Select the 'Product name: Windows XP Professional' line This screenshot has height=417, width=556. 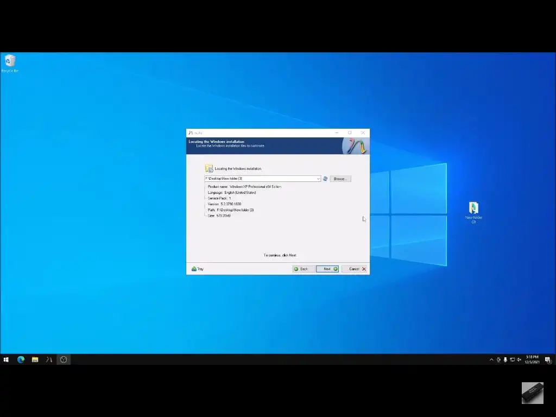coord(245,187)
